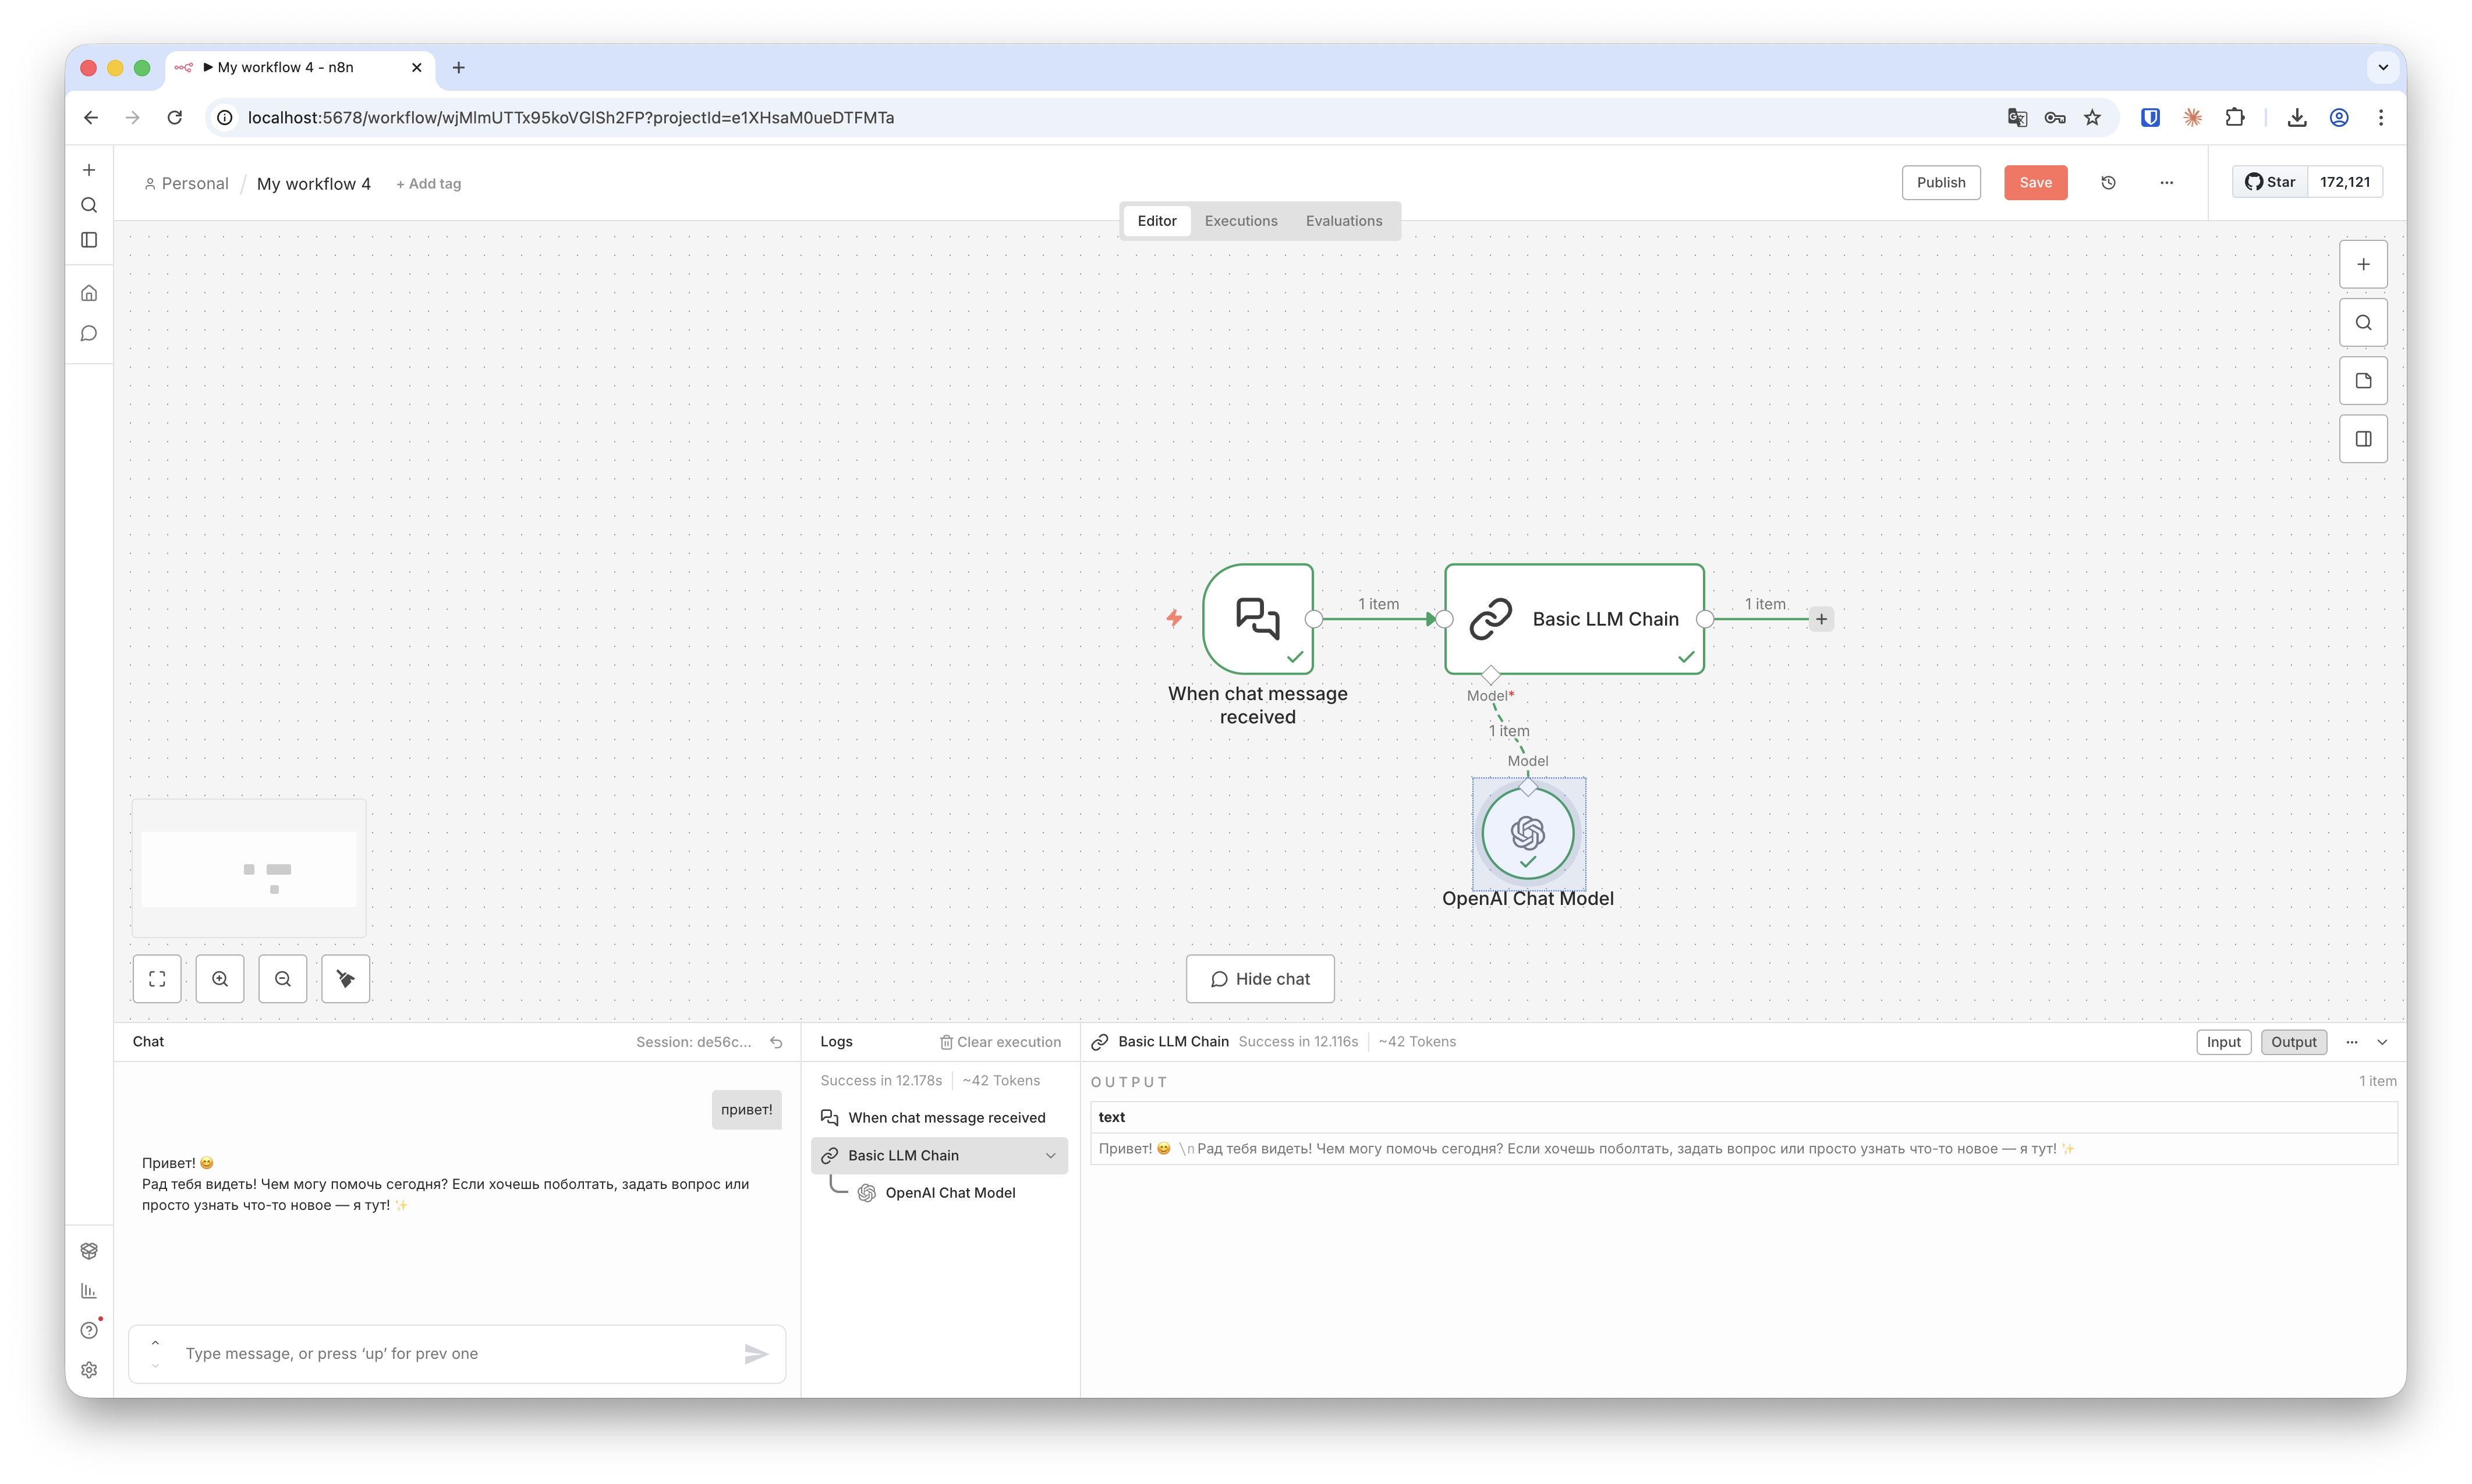Switch the results panel to Output
The width and height of the screenshot is (2472, 1484).
tap(2294, 1041)
